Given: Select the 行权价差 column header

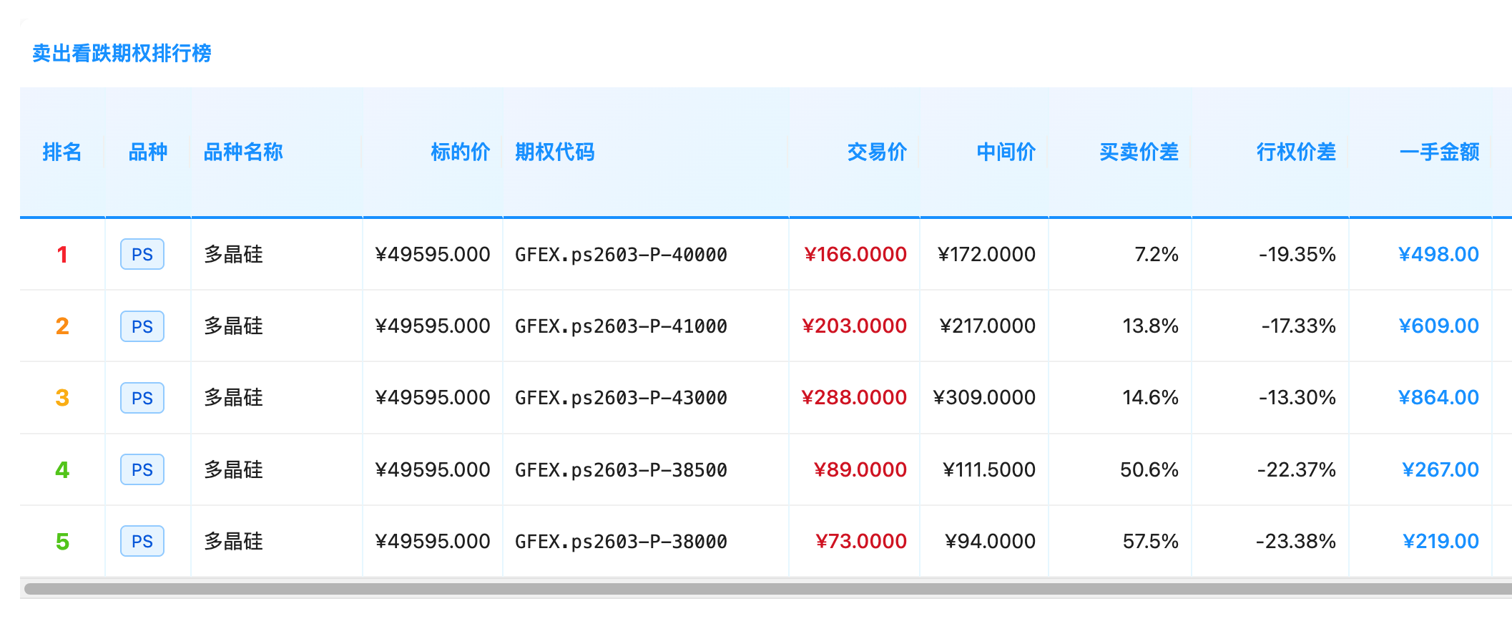Looking at the screenshot, I should [1295, 152].
